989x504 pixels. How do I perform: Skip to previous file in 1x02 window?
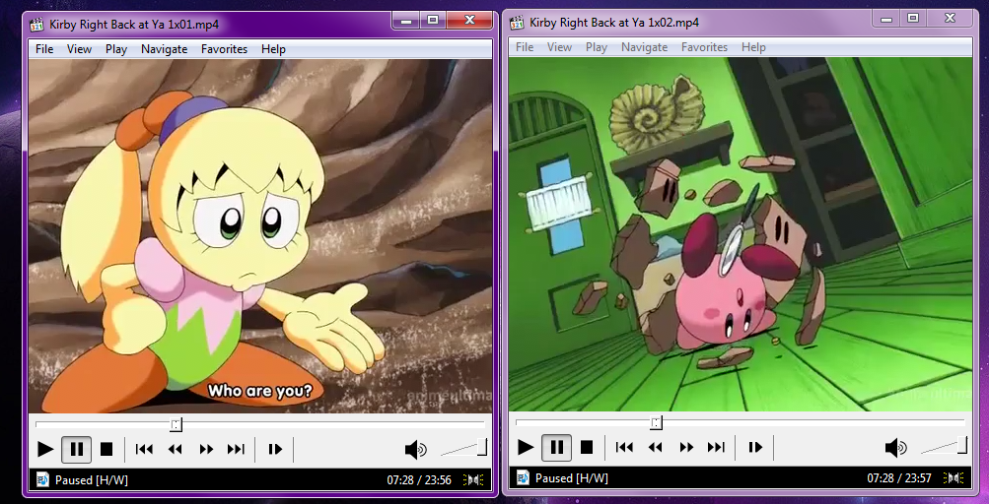tap(624, 447)
